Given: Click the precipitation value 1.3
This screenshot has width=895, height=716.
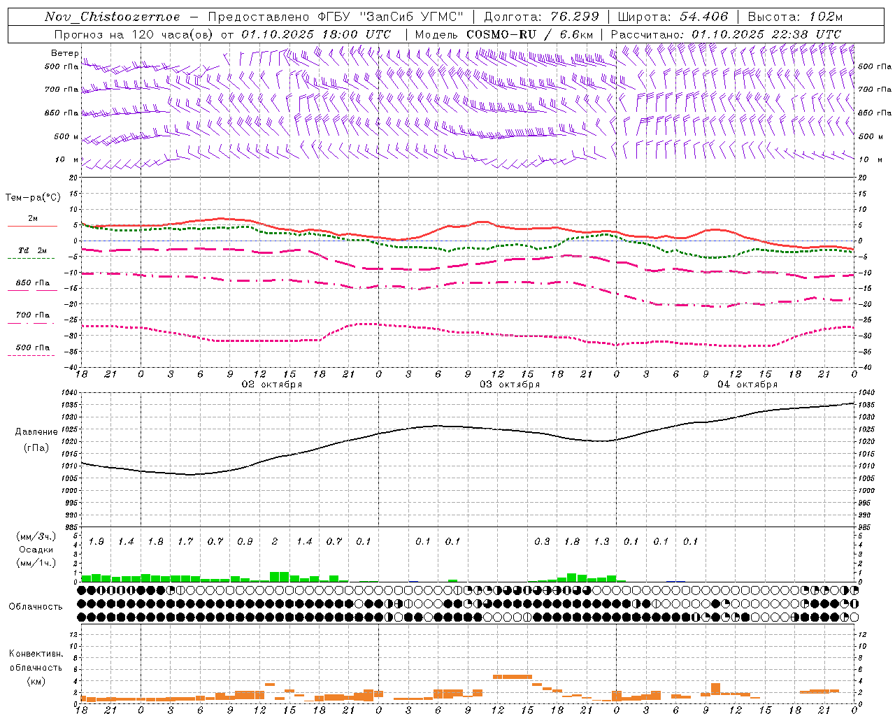Looking at the screenshot, I should pos(601,542).
